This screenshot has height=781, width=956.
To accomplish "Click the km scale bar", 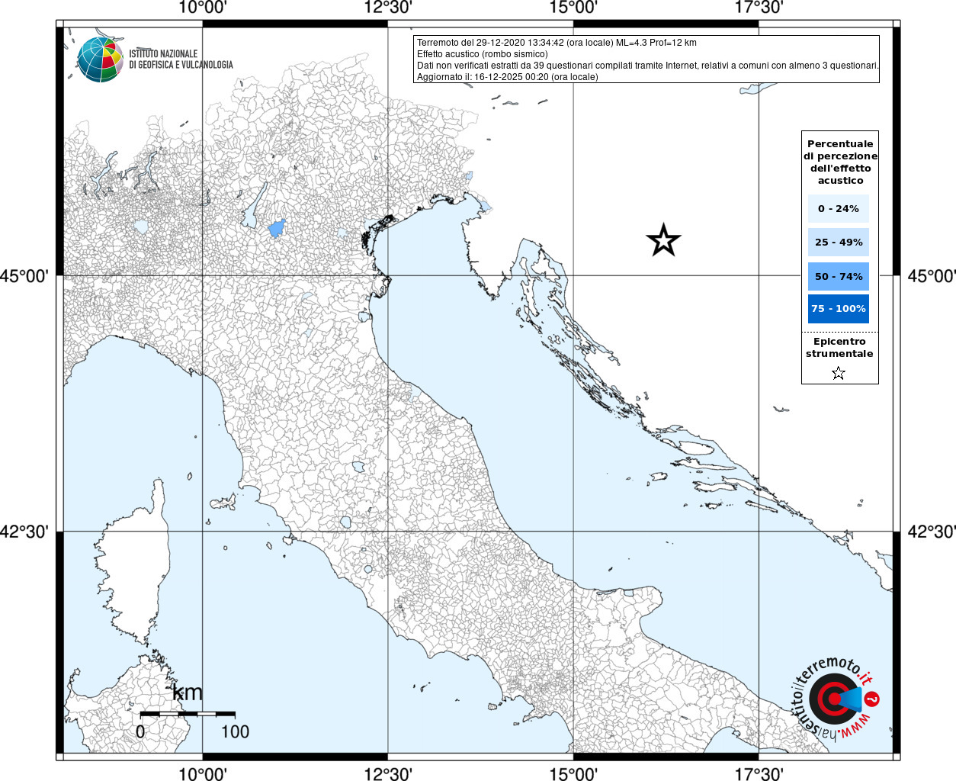I will click(188, 714).
